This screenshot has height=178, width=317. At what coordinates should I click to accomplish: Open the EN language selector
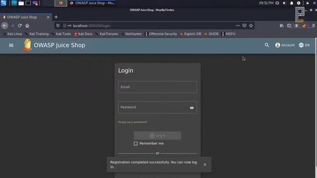click(x=304, y=45)
